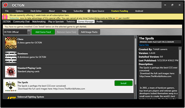Expand the OCTGN Official feed dropdown
The image size is (185, 108).
[29, 32]
